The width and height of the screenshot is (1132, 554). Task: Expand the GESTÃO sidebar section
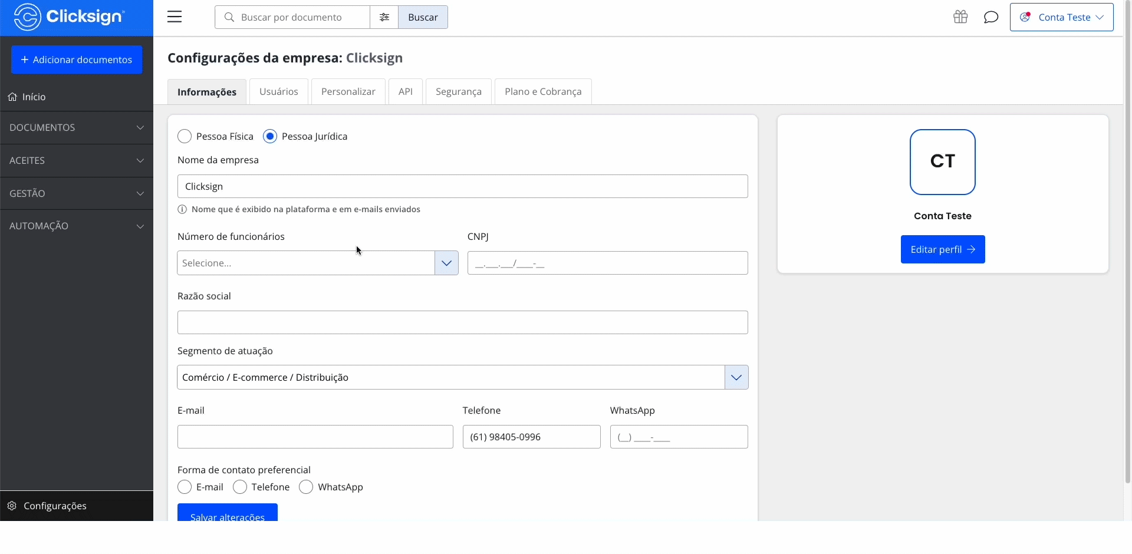click(77, 193)
